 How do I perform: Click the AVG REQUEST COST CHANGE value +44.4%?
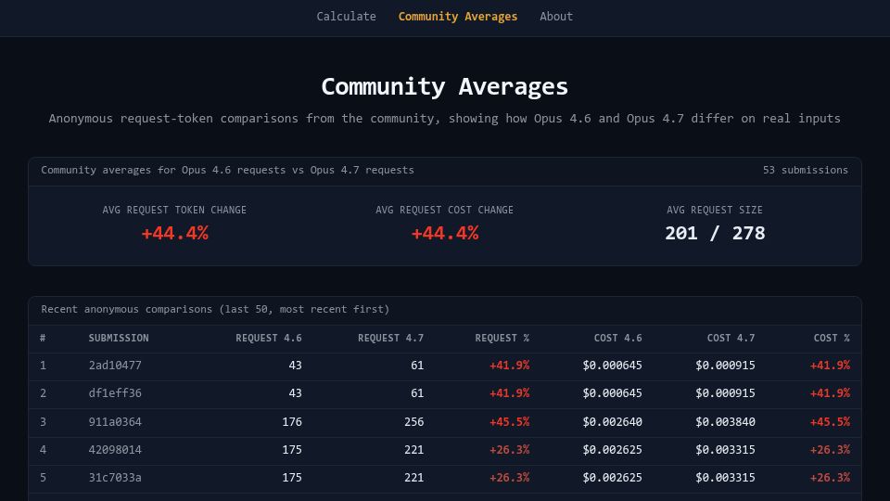(x=444, y=233)
